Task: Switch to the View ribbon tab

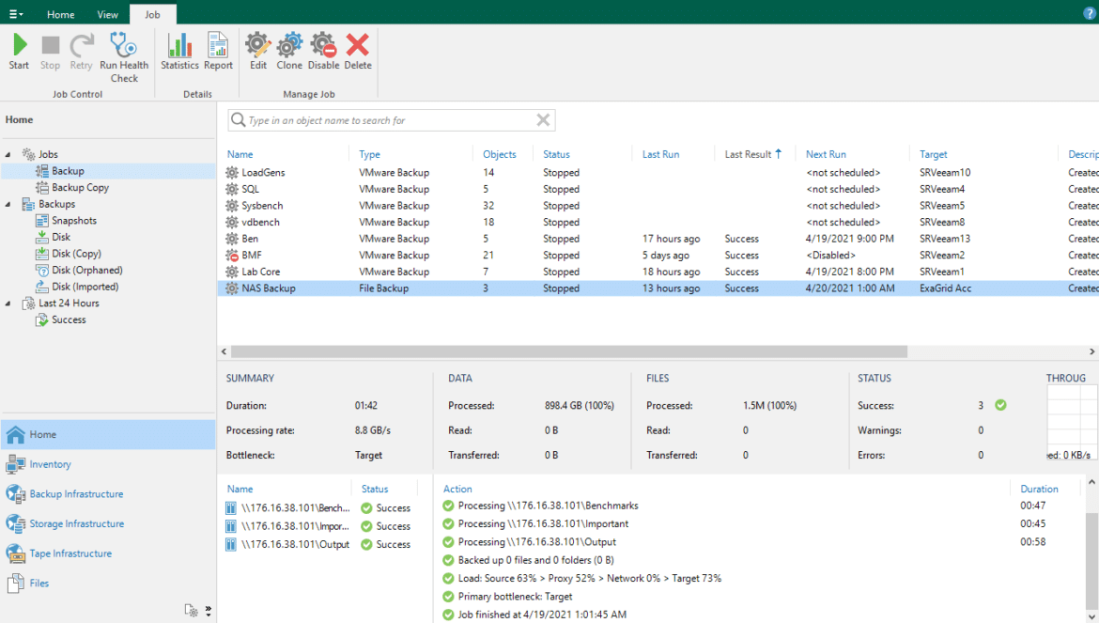Action: pos(107,14)
